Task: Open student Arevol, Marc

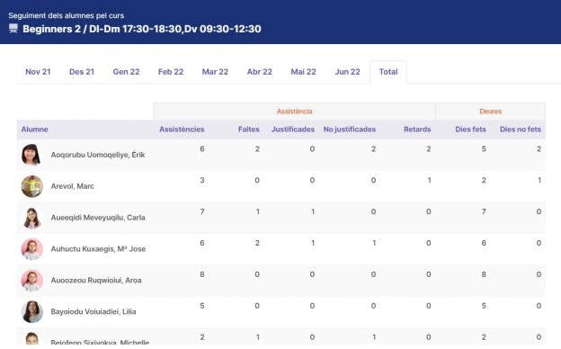Action: tap(72, 186)
